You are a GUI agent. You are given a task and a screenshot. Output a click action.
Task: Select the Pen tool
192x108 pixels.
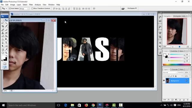[x=3, y=43]
